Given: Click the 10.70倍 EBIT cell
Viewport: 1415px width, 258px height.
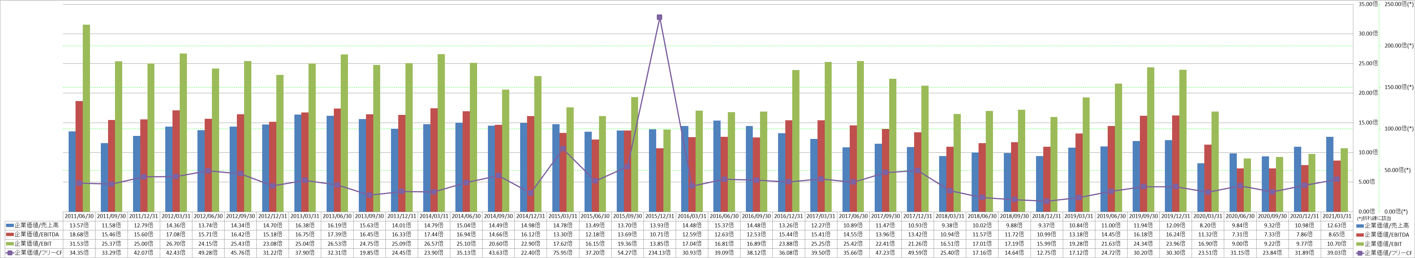Looking at the screenshot, I should tap(1336, 244).
